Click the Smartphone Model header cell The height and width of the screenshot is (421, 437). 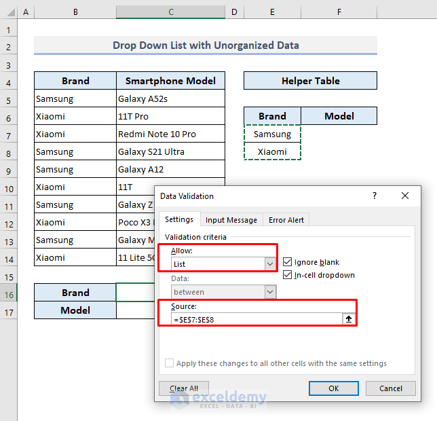[x=170, y=81]
